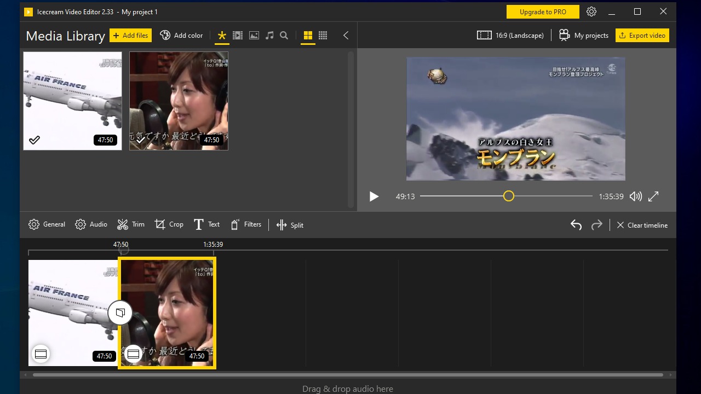Undo the last action
The width and height of the screenshot is (701, 394).
[576, 225]
